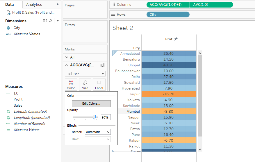
Task: Click the City pill on Rows
Action: coord(168,14)
